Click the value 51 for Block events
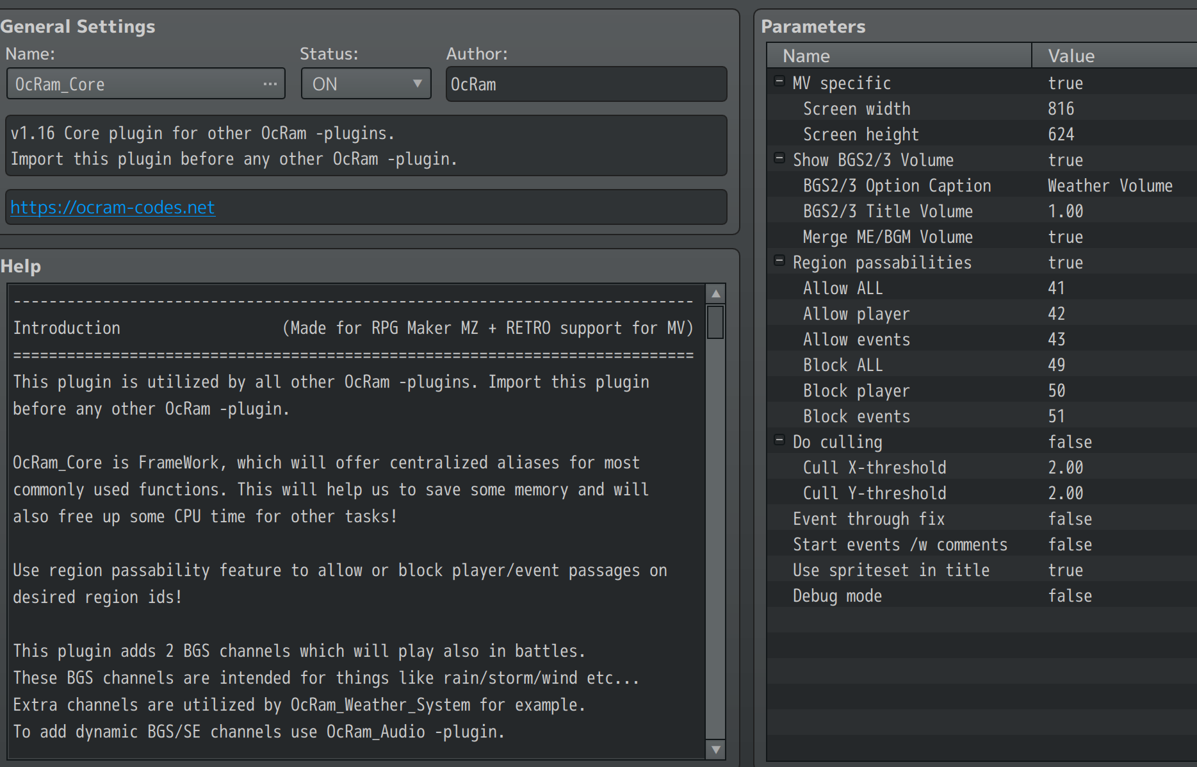The image size is (1197, 767). [1057, 416]
